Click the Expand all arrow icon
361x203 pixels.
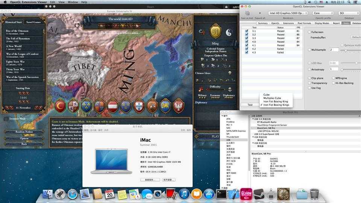(260, 13)
